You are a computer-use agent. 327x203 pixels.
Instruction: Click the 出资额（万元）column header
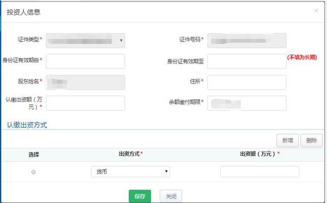click(x=260, y=154)
